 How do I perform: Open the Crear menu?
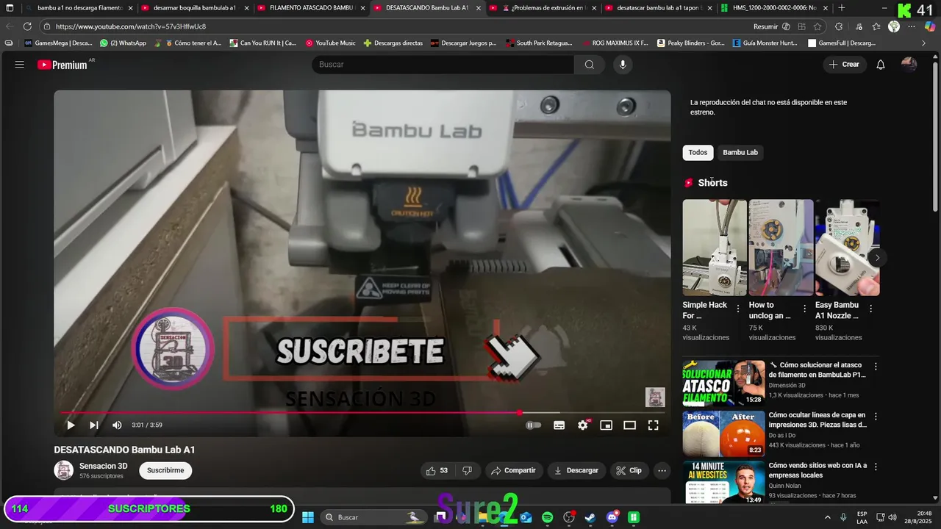point(844,65)
